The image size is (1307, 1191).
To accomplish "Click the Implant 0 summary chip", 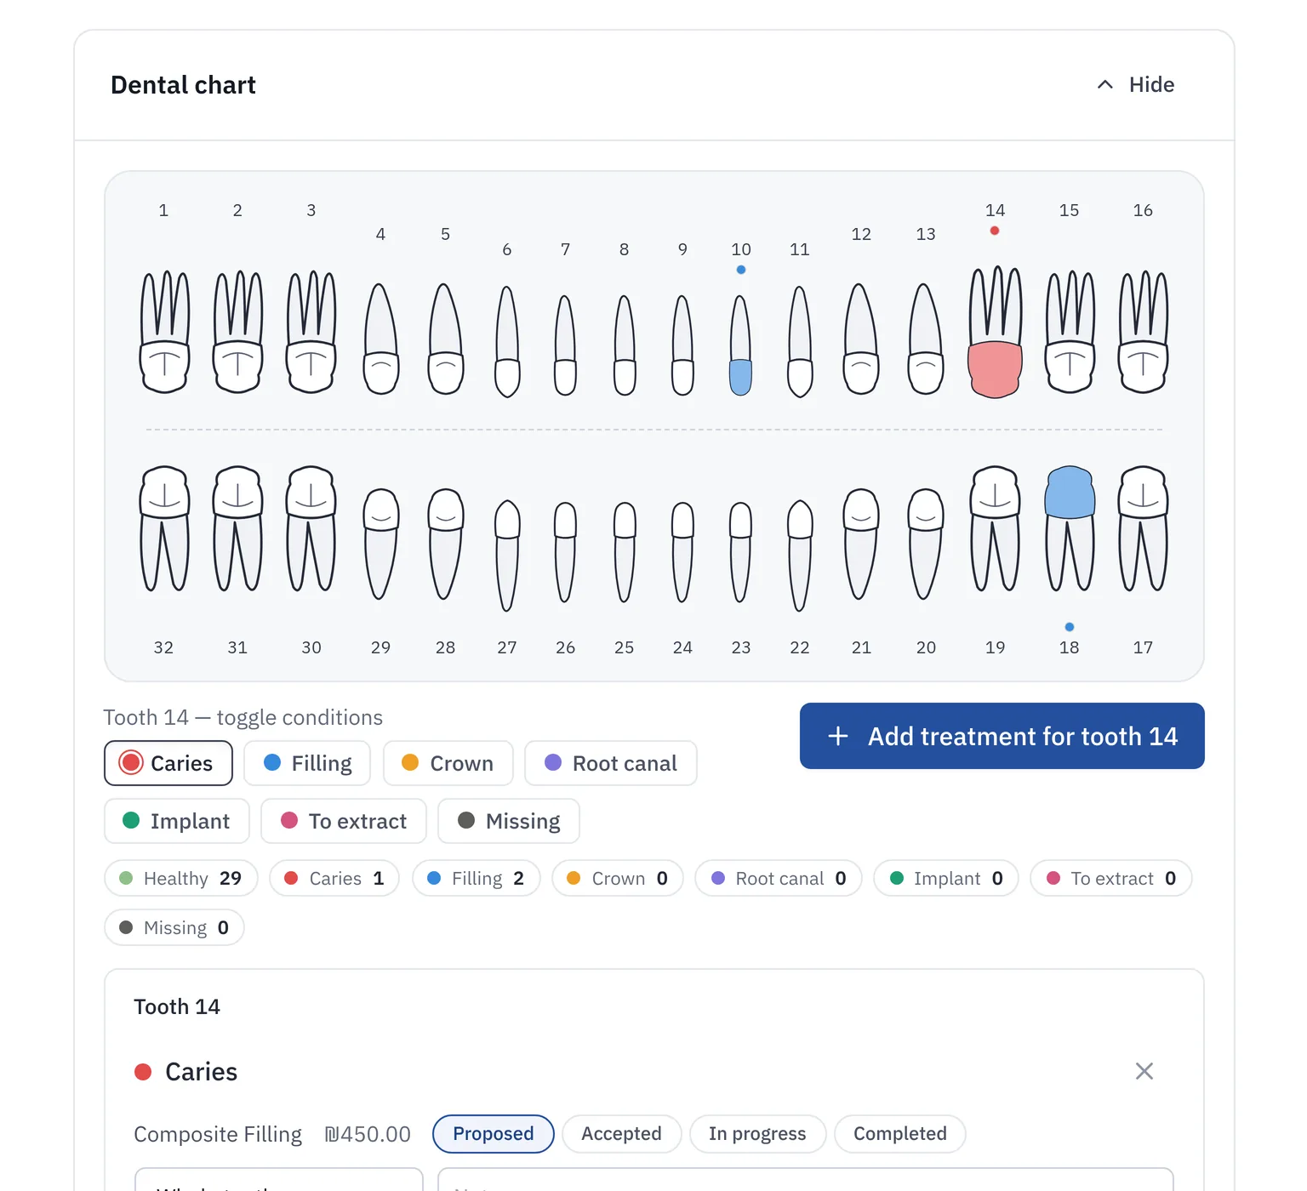I will click(x=946, y=879).
